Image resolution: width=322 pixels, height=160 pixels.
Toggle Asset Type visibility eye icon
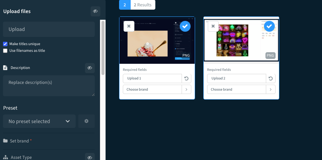tap(90, 157)
